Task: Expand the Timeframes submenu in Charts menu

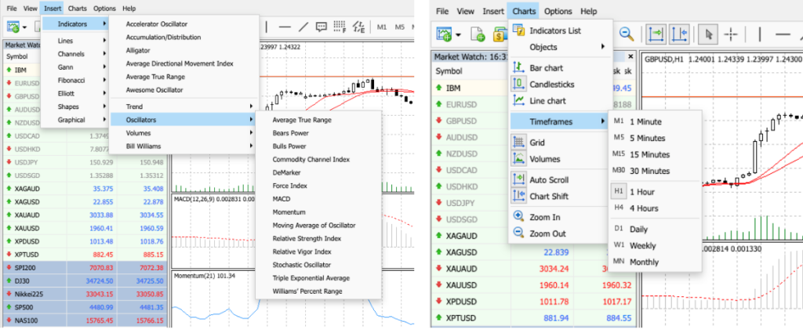Action: click(x=558, y=121)
